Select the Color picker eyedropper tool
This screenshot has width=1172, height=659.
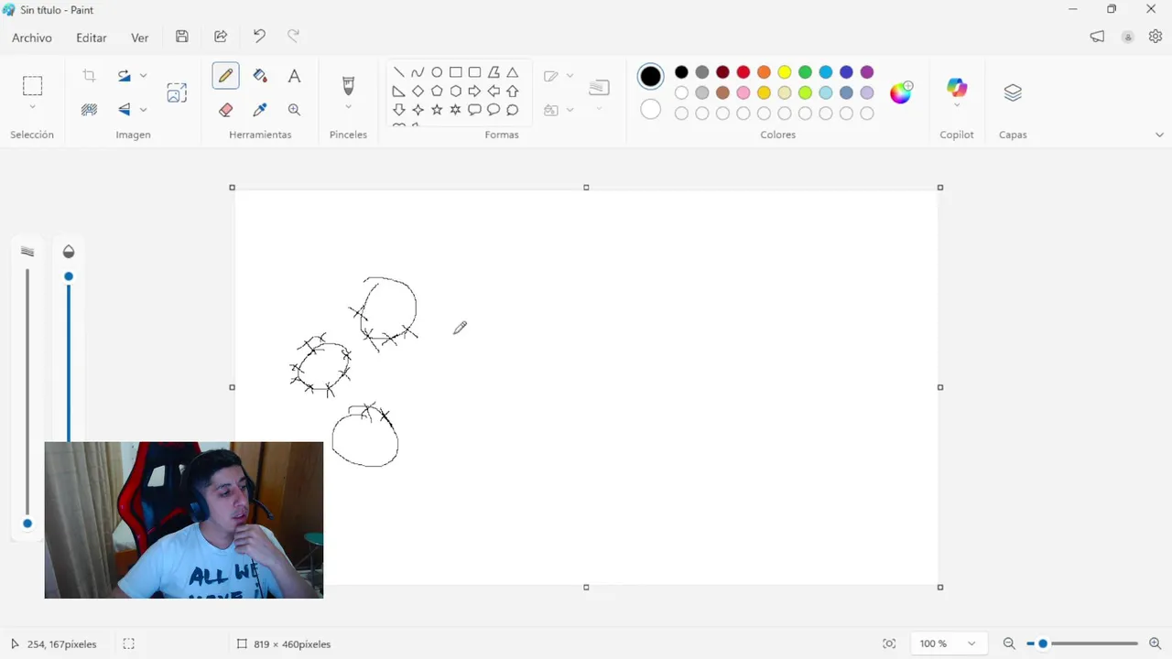260,110
